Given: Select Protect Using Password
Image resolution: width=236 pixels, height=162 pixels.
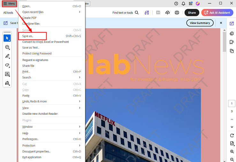Looking at the screenshot, I should pyautogui.click(x=51, y=53).
